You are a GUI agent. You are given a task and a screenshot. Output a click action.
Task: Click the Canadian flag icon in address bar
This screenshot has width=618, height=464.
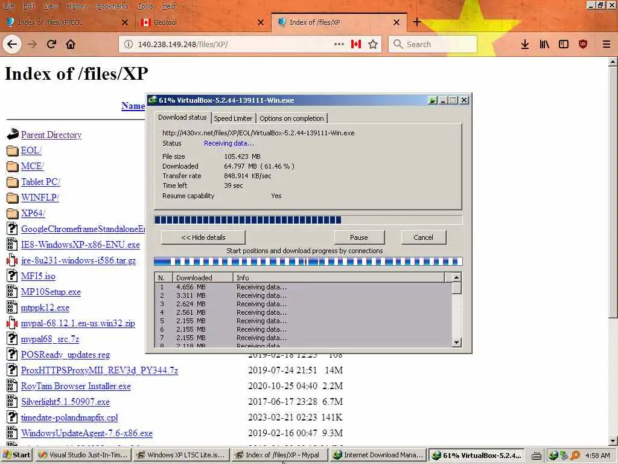pyautogui.click(x=356, y=44)
